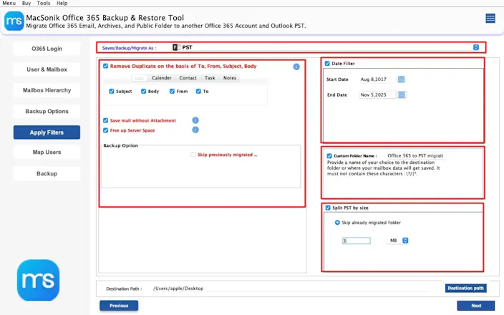Image resolution: width=504 pixels, height=315 pixels.
Task: Click the Destination path button
Action: coord(465,288)
